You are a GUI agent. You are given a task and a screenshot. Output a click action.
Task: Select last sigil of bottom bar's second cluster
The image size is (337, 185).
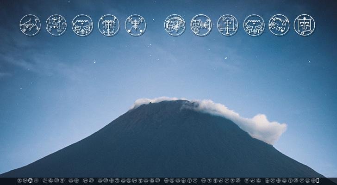point(62,180)
